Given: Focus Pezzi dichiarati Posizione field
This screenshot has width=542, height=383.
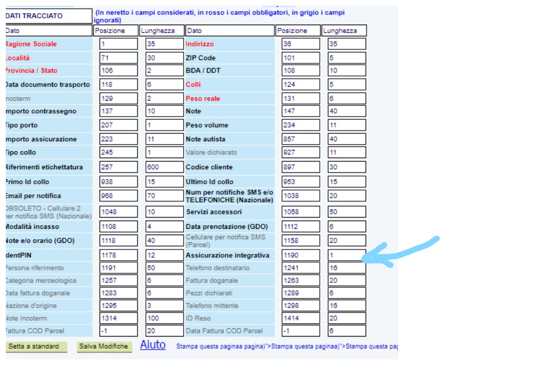Looking at the screenshot, I should tap(301, 293).
